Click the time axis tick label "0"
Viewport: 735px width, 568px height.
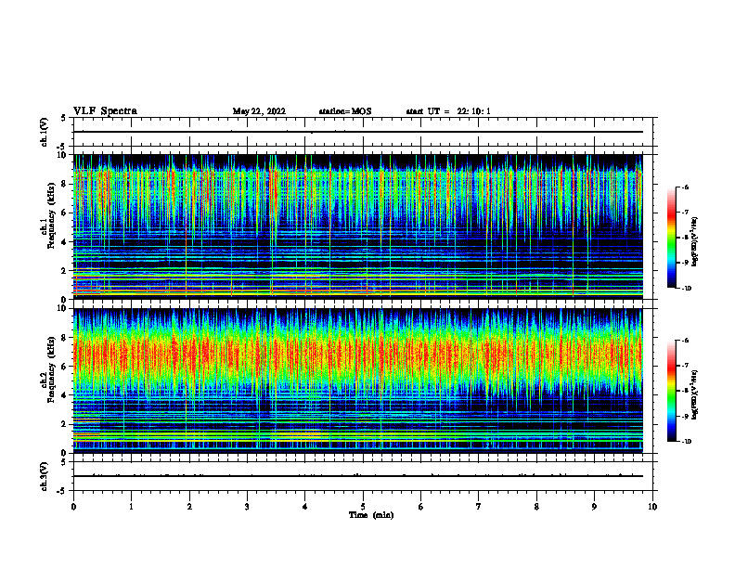point(73,507)
